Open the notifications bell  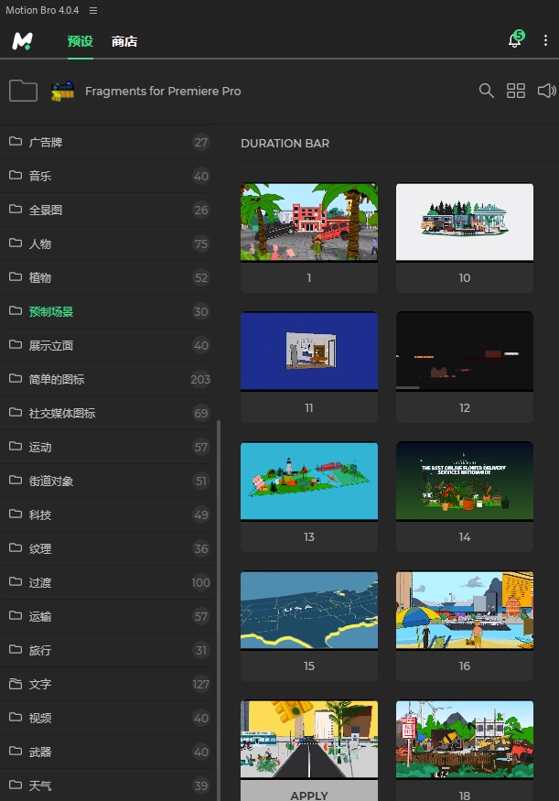coord(515,41)
